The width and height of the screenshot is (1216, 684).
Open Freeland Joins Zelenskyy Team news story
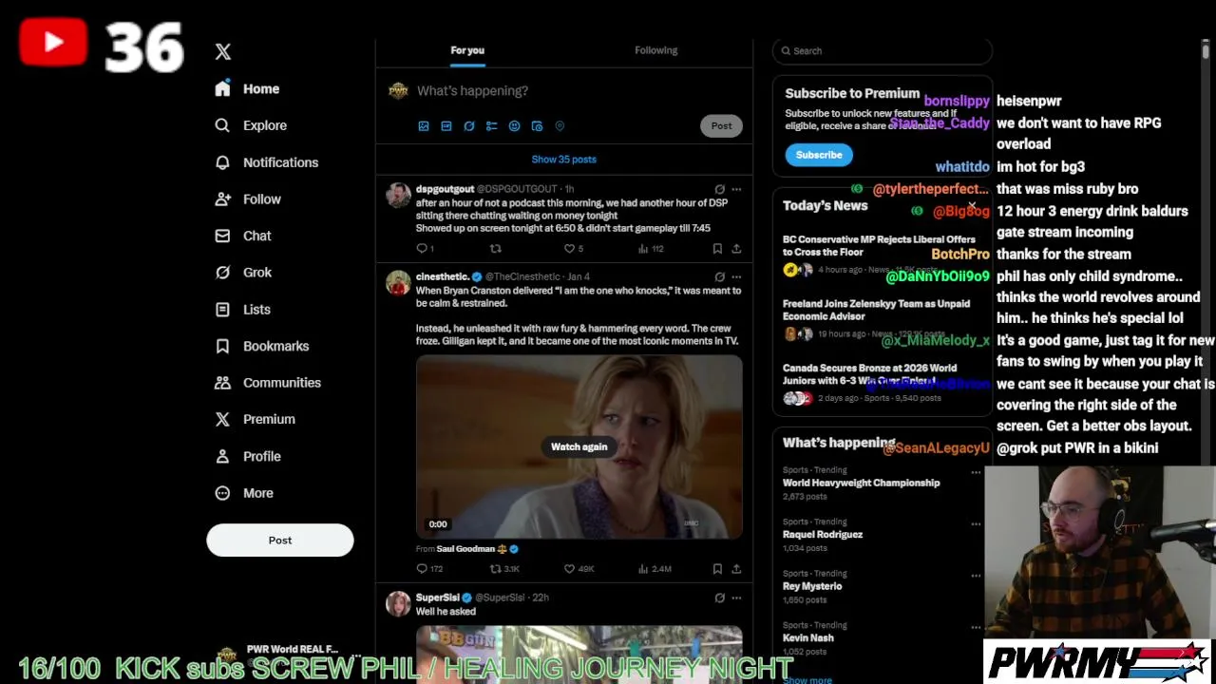(876, 310)
